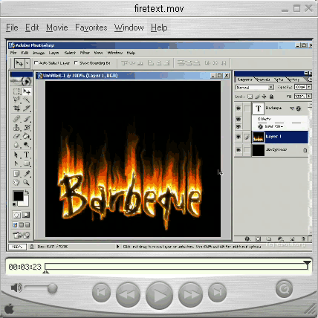318x318 pixels.
Task: Select the Brush tool
Action: coord(26,119)
